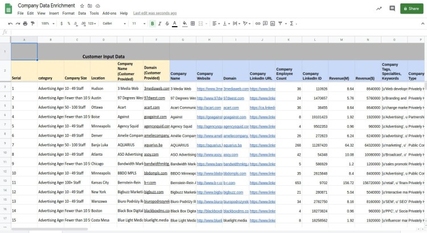Insert a chart from toolbar
Image resolution: width=427 pixels, height=233 pixels.
pos(273,24)
